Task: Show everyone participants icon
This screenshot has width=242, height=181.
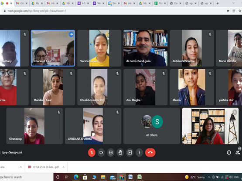Action: (238, 153)
